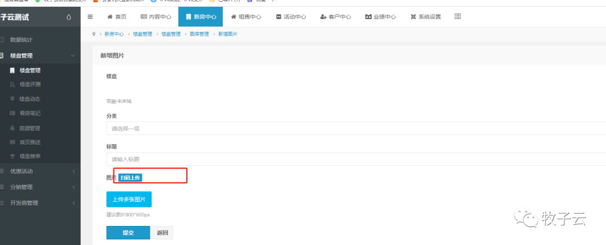Screen dimensions: 606x245
Task: Click the 租售中心 house icon
Action: [x=233, y=17]
